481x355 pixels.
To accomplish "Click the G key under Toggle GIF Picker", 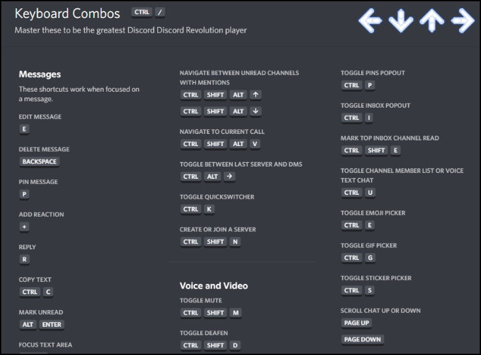I will [370, 258].
